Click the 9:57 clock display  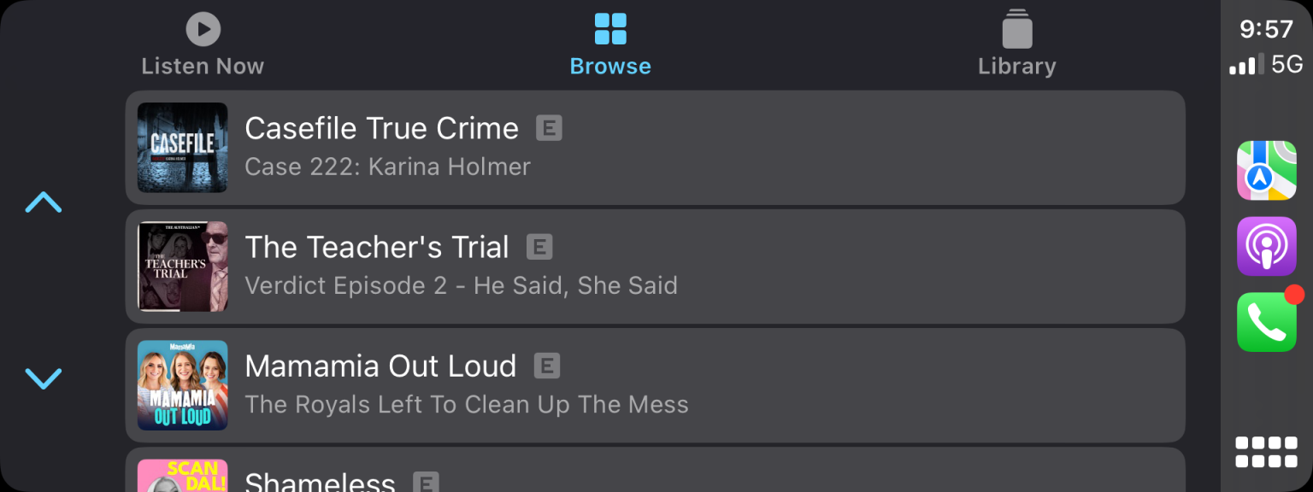(x=1266, y=30)
